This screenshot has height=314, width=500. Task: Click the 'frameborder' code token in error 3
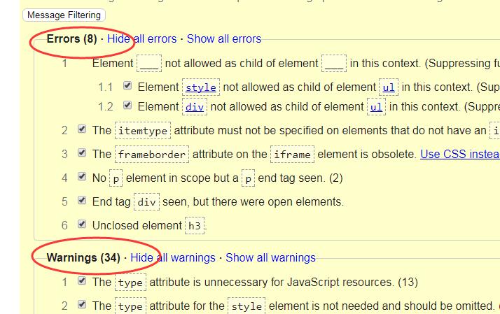point(152,155)
